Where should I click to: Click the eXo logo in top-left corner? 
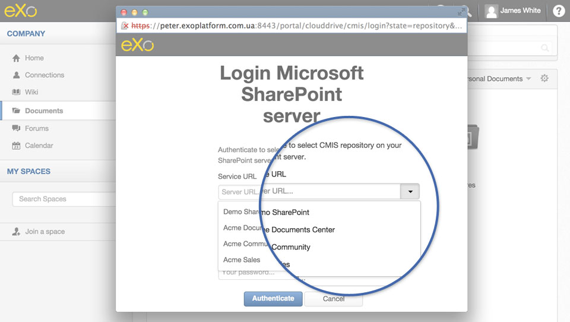pyautogui.click(x=20, y=10)
